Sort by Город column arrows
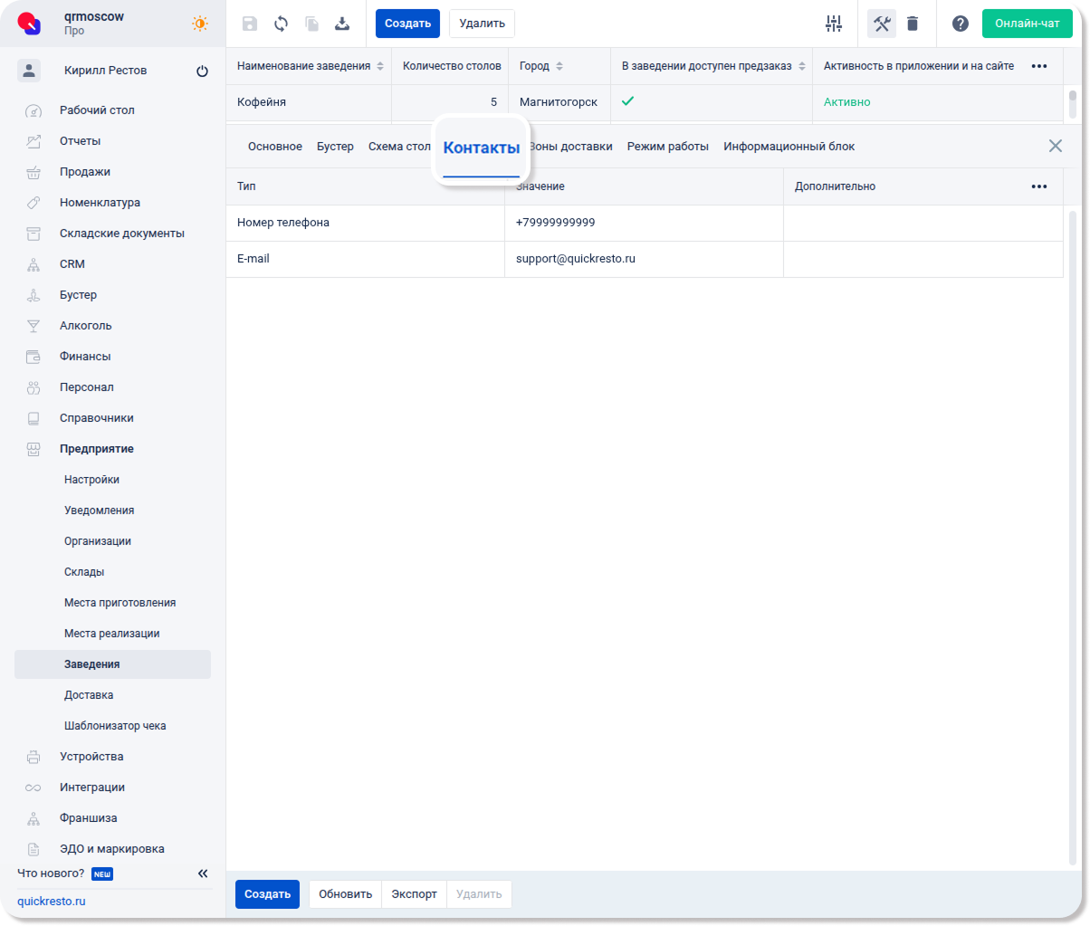 559,67
